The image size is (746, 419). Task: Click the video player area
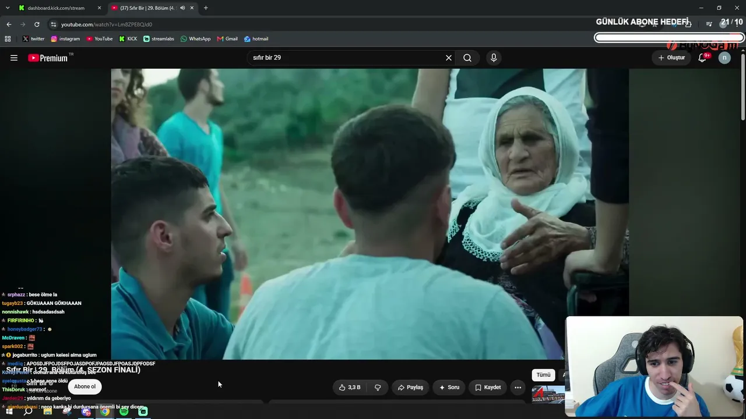coord(370,214)
